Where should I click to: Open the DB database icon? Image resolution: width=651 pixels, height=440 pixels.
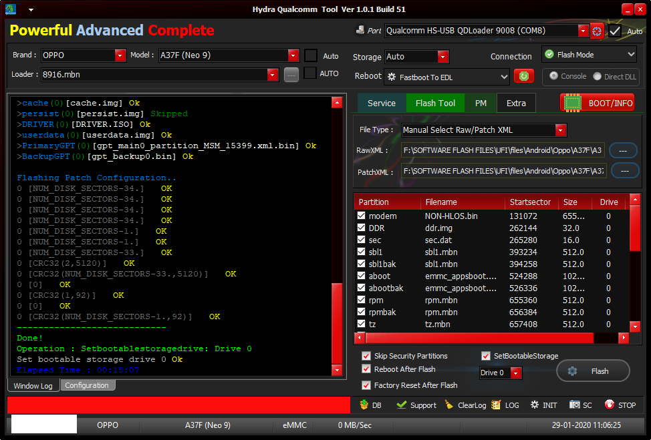364,405
